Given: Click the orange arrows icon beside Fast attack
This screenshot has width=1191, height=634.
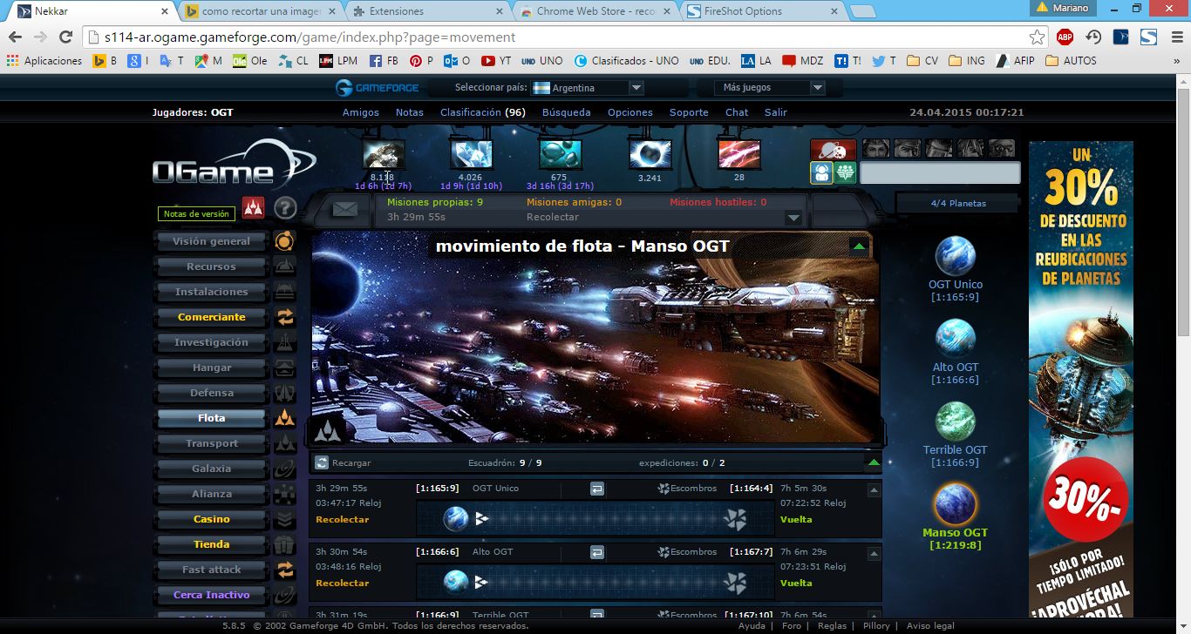Looking at the screenshot, I should [x=284, y=570].
